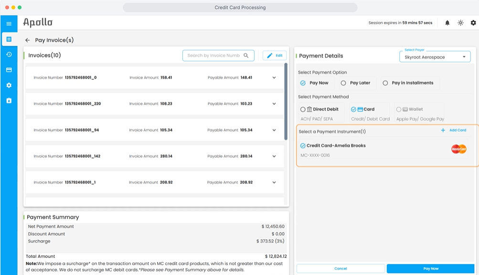Open the hamburger menu in sidebar
Image resolution: width=479 pixels, height=275 pixels.
tap(9, 24)
